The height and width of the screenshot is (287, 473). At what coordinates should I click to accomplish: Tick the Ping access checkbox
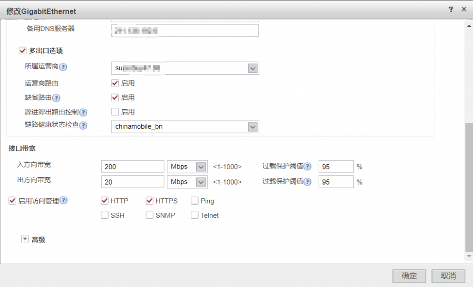[x=194, y=201]
